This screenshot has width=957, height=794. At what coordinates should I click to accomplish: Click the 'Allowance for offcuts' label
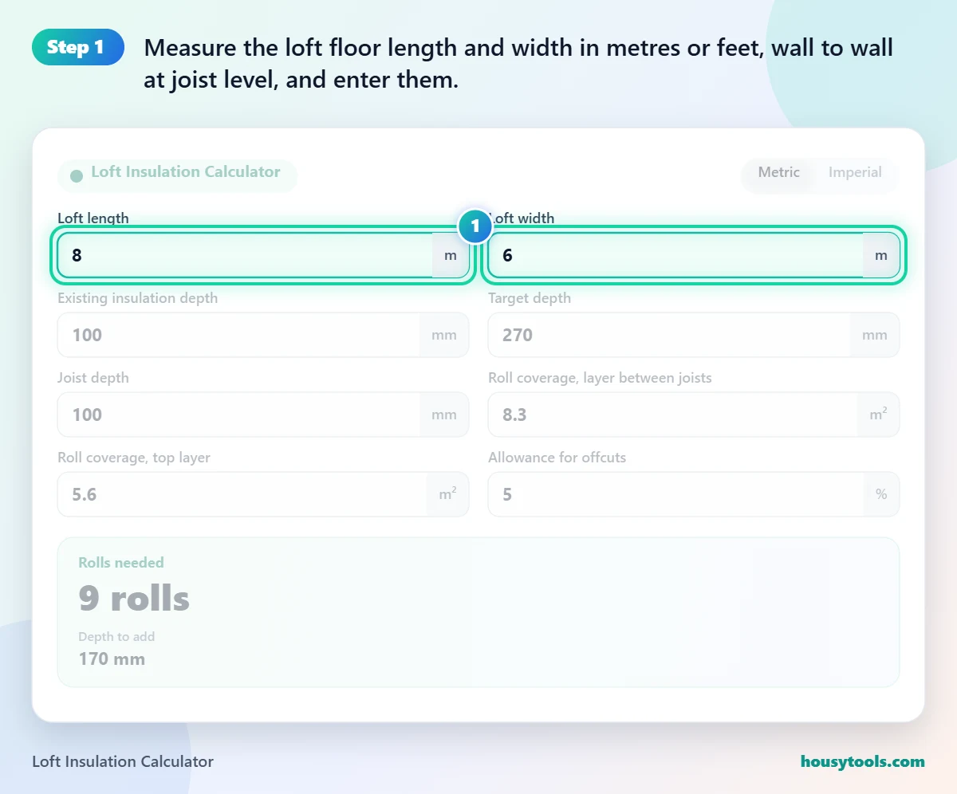(x=557, y=458)
